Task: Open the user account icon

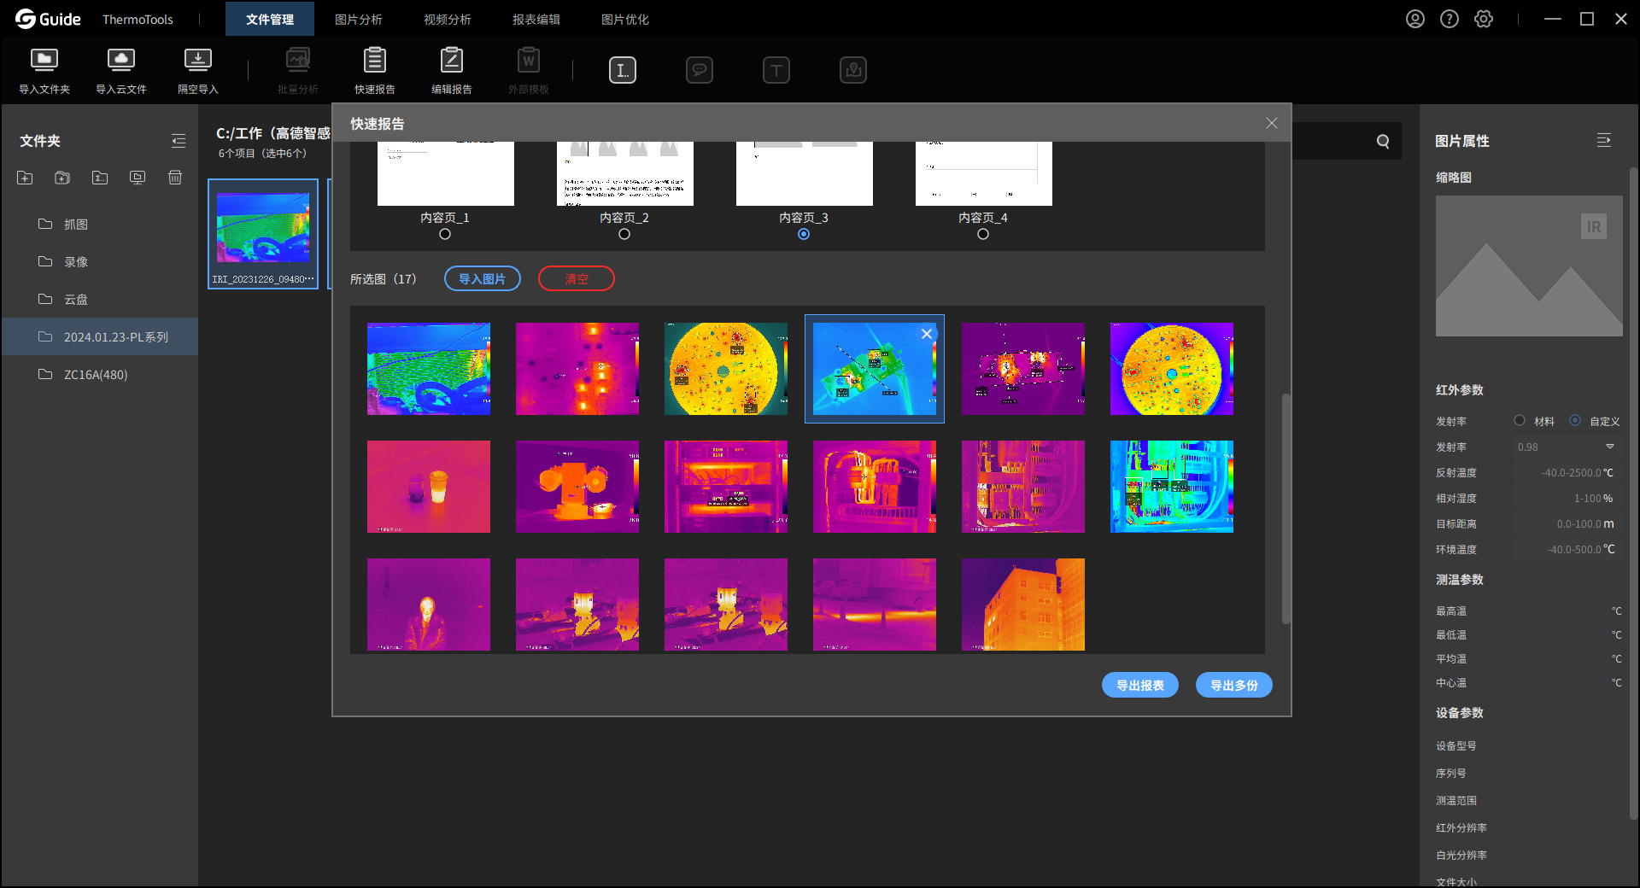Action: click(x=1415, y=19)
